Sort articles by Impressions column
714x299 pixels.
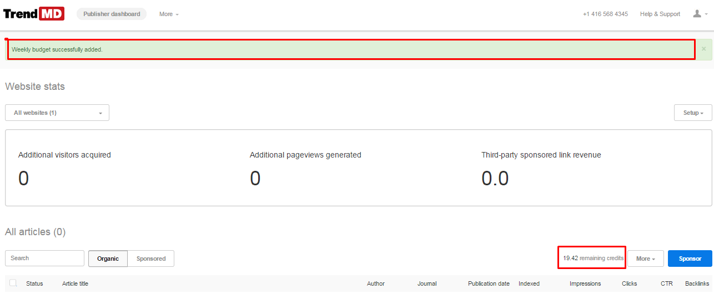coord(585,283)
